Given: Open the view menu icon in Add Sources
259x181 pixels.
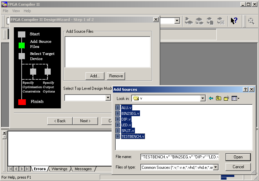Looking at the screenshot, I should [x=235, y=99].
